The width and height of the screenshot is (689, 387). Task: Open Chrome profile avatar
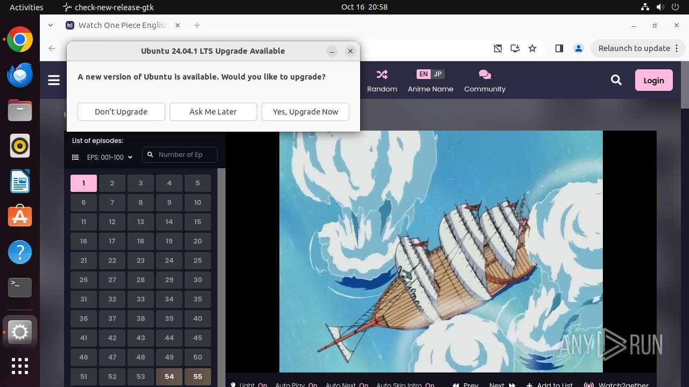(x=579, y=48)
